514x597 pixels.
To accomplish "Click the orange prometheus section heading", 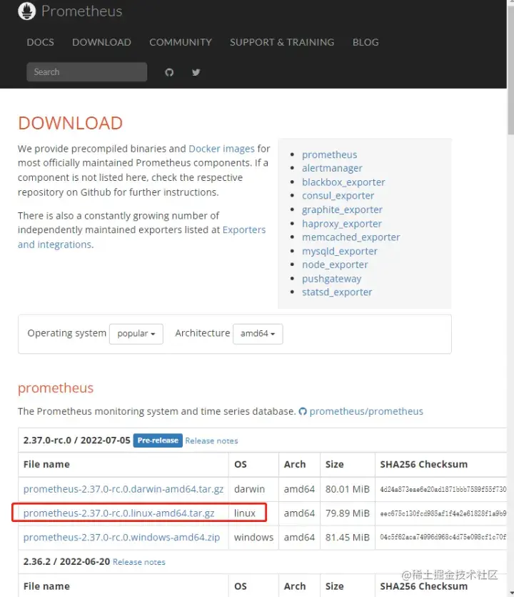I will point(56,388).
